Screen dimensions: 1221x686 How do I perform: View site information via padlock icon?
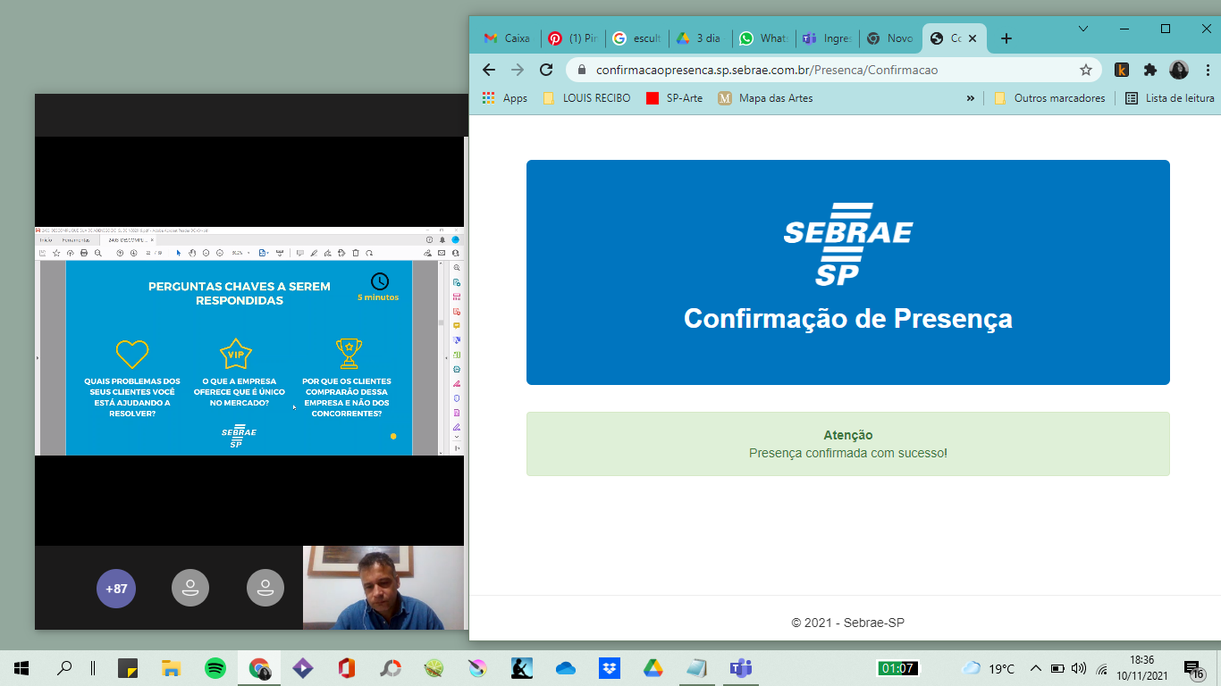point(581,70)
